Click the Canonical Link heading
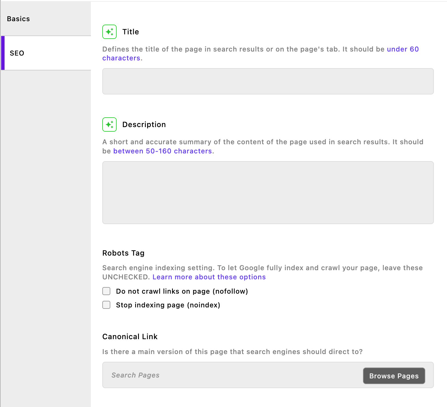The height and width of the screenshot is (407, 447). [x=130, y=337]
